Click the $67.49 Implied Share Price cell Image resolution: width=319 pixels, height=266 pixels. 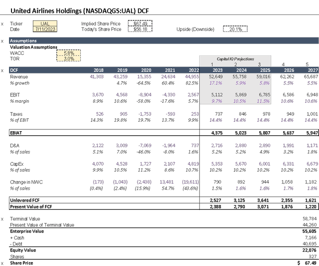pos(140,23)
